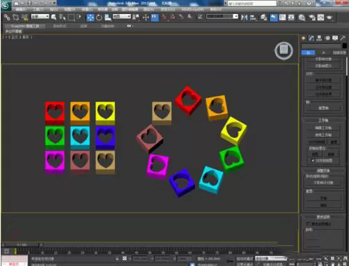Viewport: 349px width, 266px height.
Task: Expand the ribbon minimize arrow toggle
Action: point(130,26)
